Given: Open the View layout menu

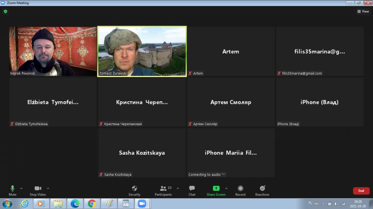Looking at the screenshot, I should 363,11.
